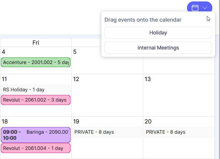This screenshot has height=159, width=220.
Task: Select the Holiday draggable event
Action: (158, 33)
